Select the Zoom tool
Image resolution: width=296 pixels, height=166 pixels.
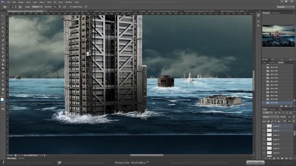(3, 93)
